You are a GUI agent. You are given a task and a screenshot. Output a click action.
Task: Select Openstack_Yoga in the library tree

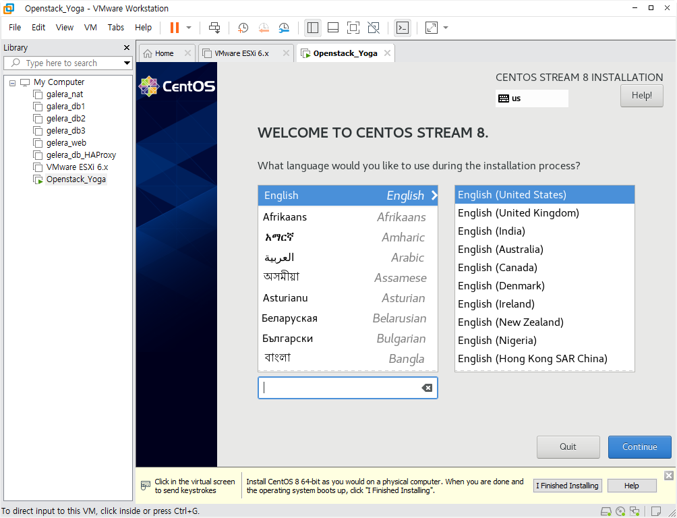tap(76, 179)
